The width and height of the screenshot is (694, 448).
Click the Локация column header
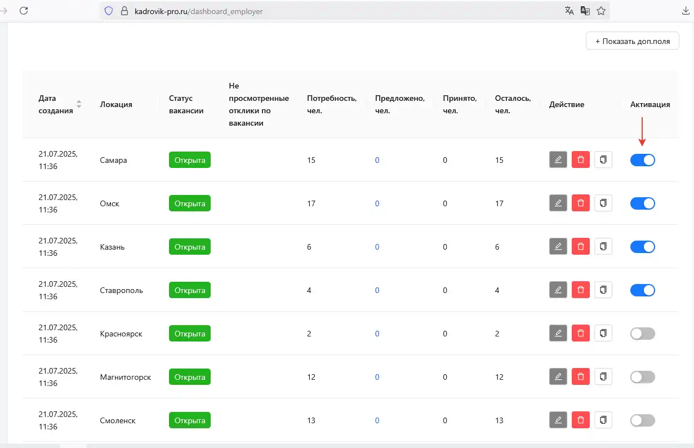point(116,104)
